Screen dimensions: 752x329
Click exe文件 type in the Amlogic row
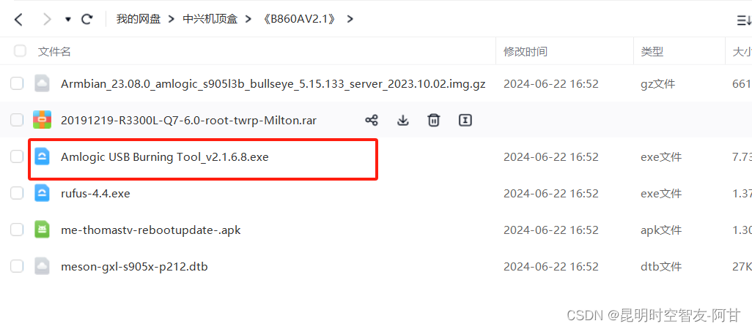click(x=661, y=157)
